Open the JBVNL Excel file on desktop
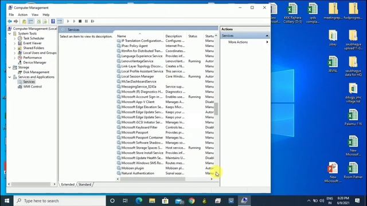 [x=333, y=64]
